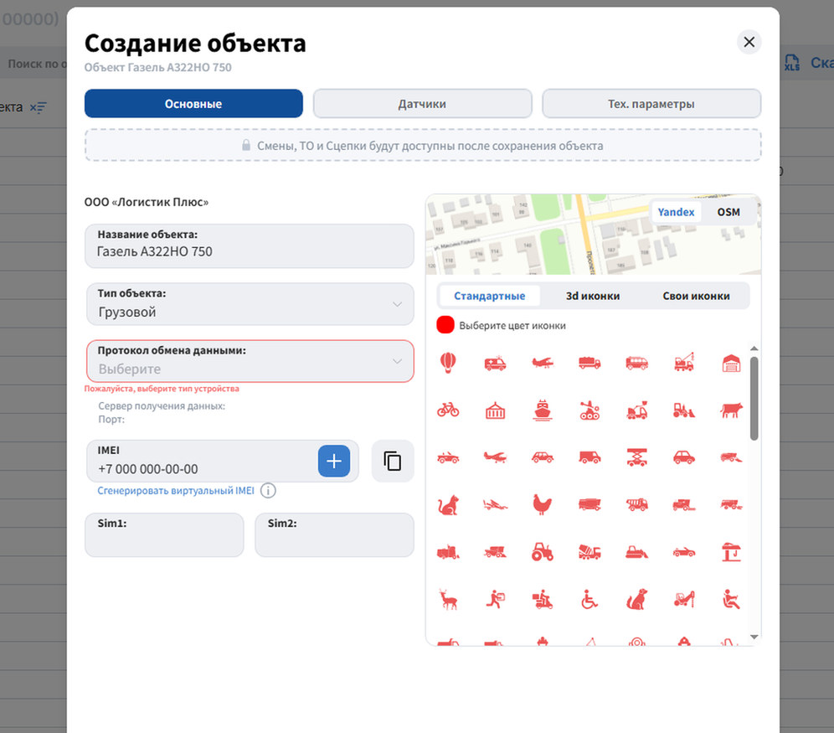The height and width of the screenshot is (733, 834).
Task: Pick the minibus icon
Action: [x=636, y=364]
